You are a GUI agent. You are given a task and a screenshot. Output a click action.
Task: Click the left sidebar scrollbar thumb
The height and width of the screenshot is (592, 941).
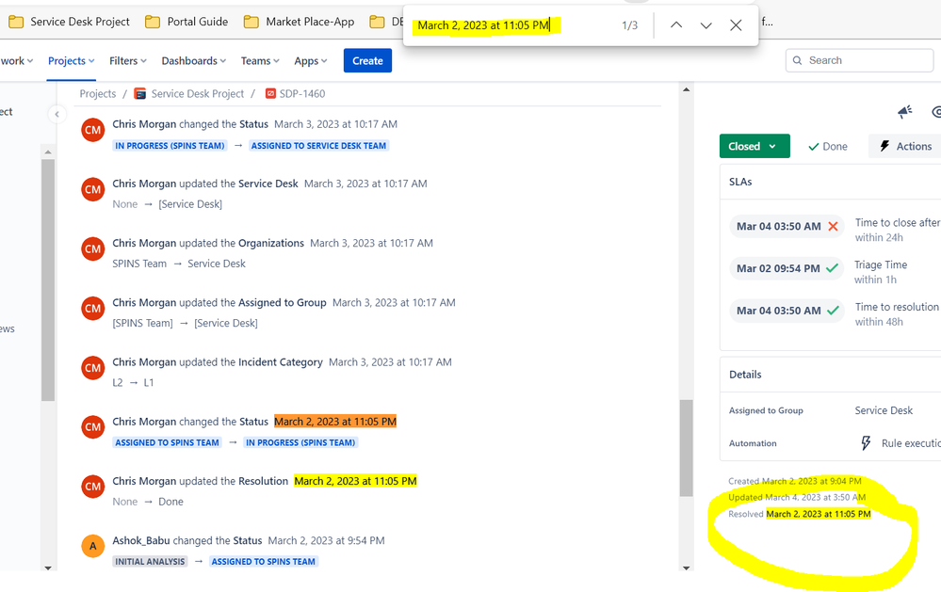48,280
